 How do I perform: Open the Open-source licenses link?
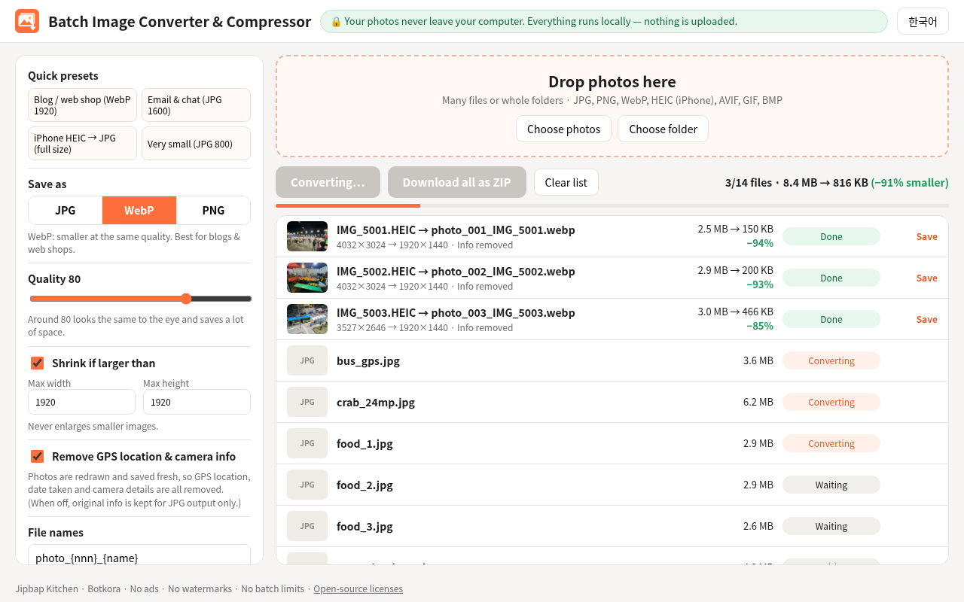(358, 588)
